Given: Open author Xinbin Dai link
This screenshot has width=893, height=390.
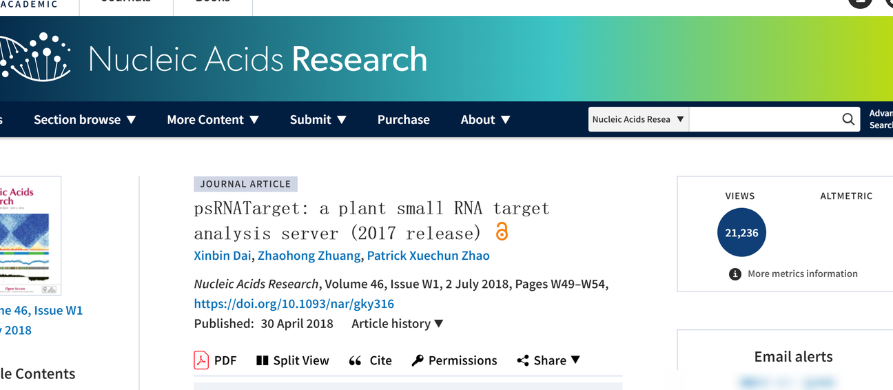Looking at the screenshot, I should tap(223, 256).
